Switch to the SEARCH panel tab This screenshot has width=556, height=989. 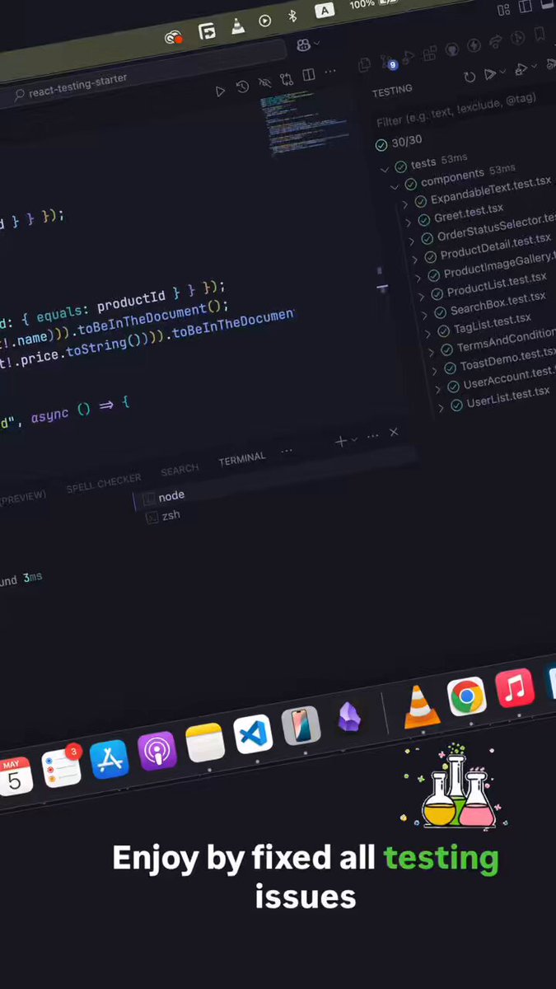180,470
